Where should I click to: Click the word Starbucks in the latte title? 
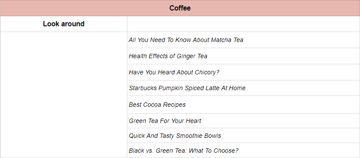coord(143,88)
